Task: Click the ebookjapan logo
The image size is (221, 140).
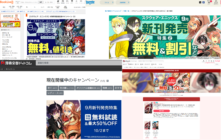Action: coord(126,61)
